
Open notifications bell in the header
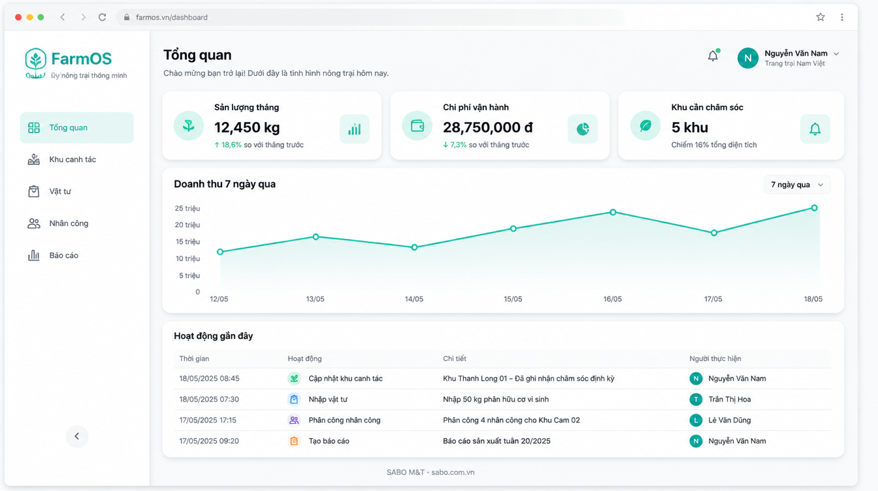click(713, 56)
